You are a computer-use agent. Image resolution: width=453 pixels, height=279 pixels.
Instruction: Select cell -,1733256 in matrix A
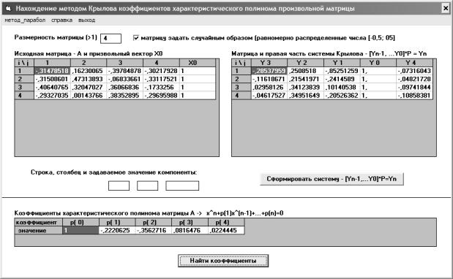(x=161, y=87)
